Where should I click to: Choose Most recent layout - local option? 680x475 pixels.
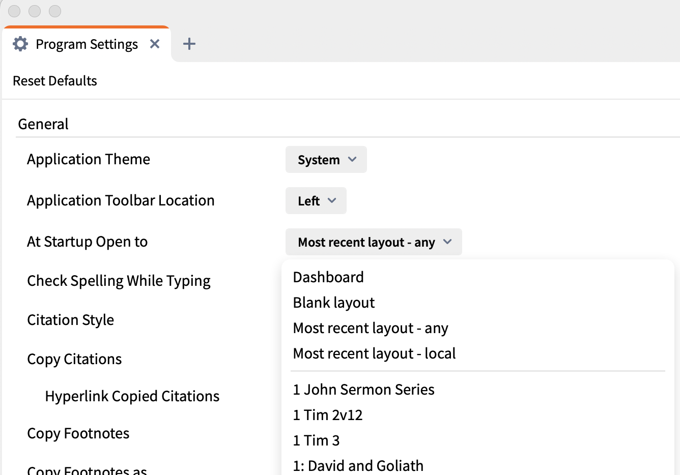pyautogui.click(x=374, y=353)
